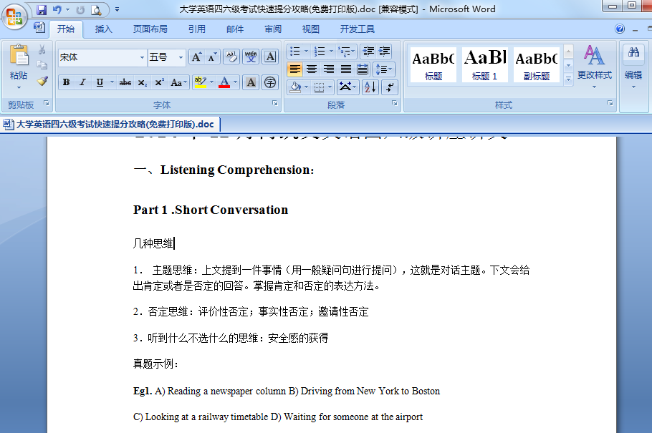Viewport: 652px width, 433px height.
Task: Apply paragraph shading paint bucket
Action: tap(295, 87)
